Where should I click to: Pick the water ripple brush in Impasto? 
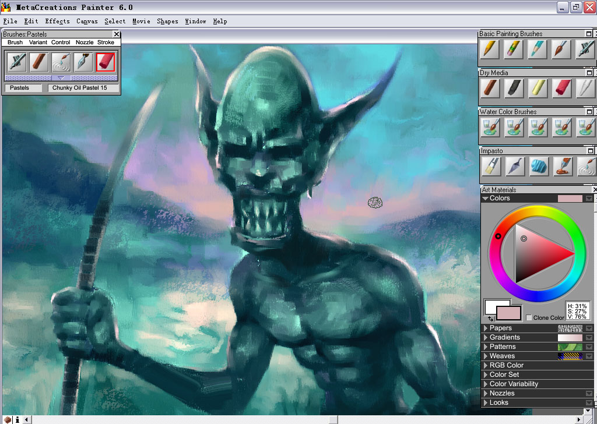pyautogui.click(x=587, y=167)
